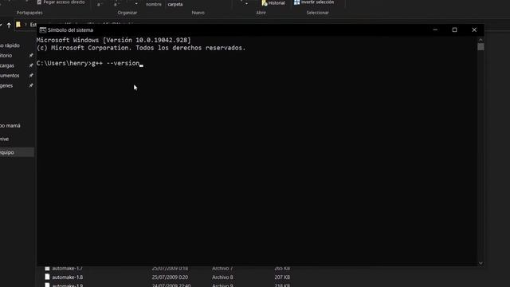
Task: Click Historial button in Explorer ribbon
Action: 273,3
